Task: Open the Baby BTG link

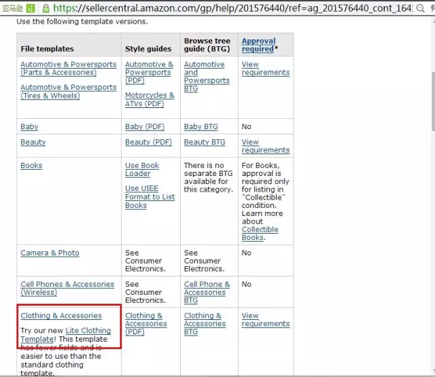Action: click(201, 126)
